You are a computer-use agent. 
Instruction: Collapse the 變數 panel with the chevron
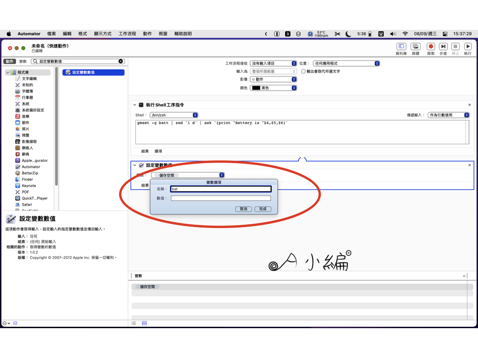[x=464, y=276]
